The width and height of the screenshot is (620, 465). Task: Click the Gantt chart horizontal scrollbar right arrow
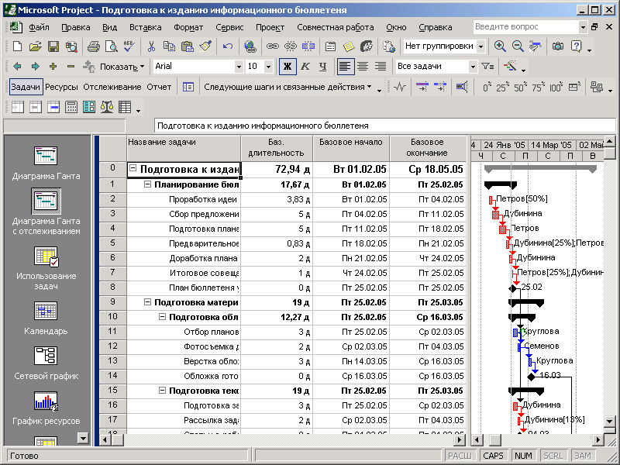click(598, 439)
